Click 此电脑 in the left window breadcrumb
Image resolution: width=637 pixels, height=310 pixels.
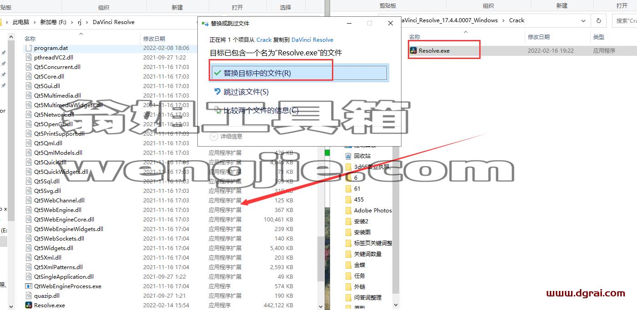(x=21, y=22)
